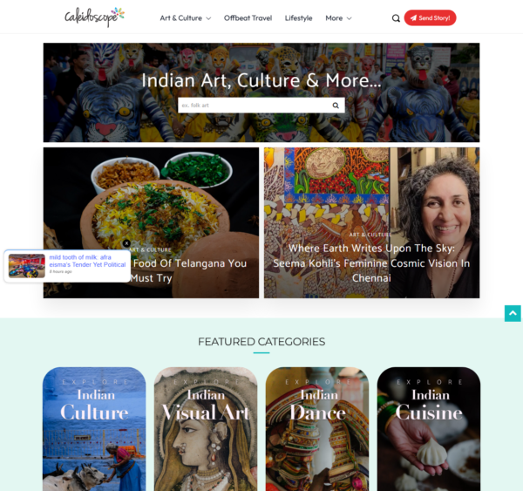The image size is (523, 491).
Task: Open the header search magnifier icon
Action: coord(396,18)
